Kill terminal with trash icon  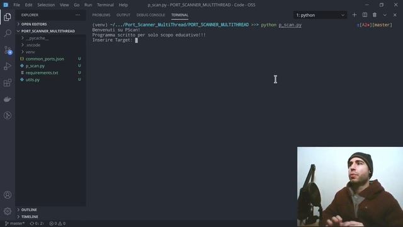[375, 15]
